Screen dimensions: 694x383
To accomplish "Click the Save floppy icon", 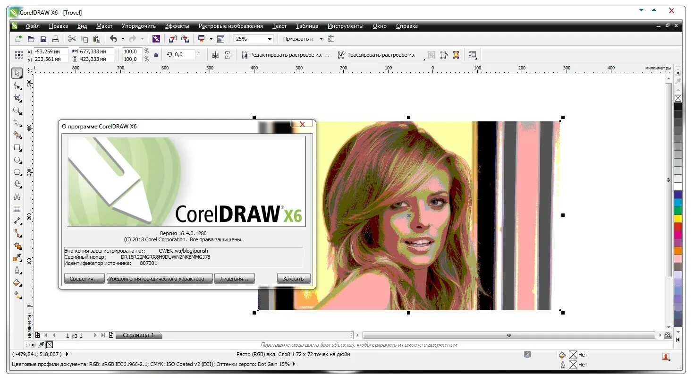I will [x=43, y=39].
